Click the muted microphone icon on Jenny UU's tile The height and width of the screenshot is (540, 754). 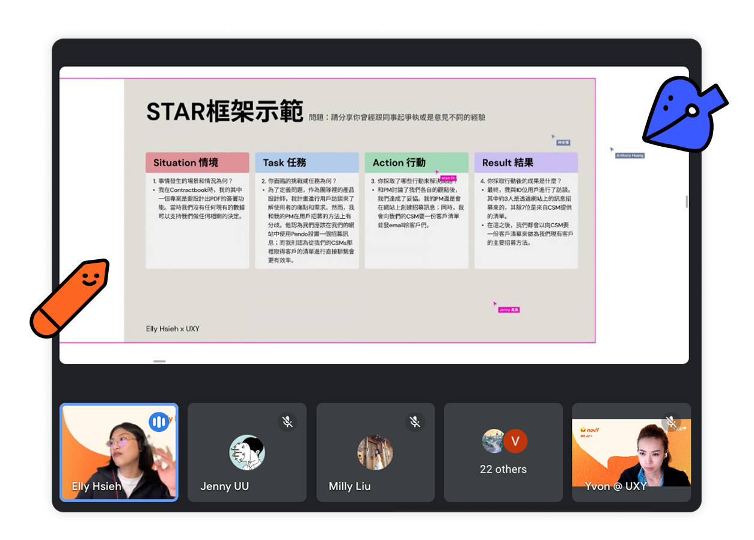point(287,422)
